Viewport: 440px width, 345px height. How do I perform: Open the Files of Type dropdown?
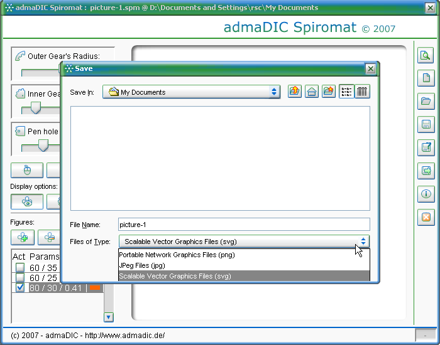tap(244, 242)
